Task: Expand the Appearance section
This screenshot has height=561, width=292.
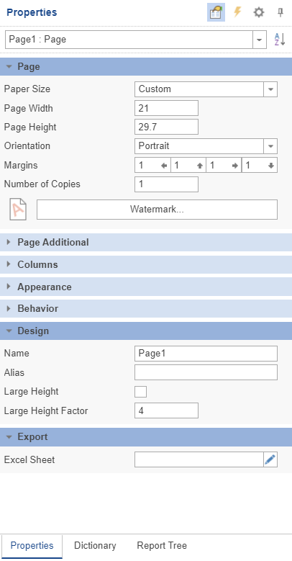Action: 146,287
